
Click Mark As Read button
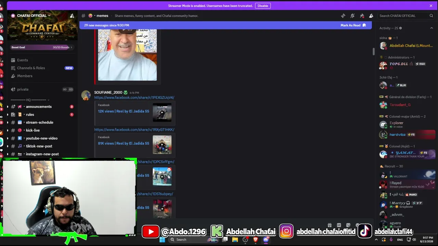pos(353,25)
